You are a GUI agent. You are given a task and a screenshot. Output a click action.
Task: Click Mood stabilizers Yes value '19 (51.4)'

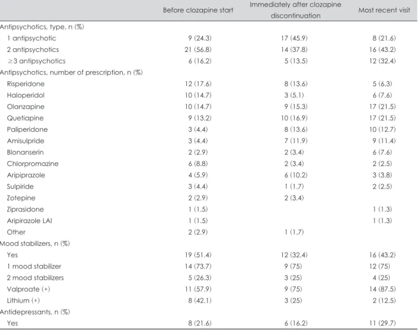coord(198,255)
